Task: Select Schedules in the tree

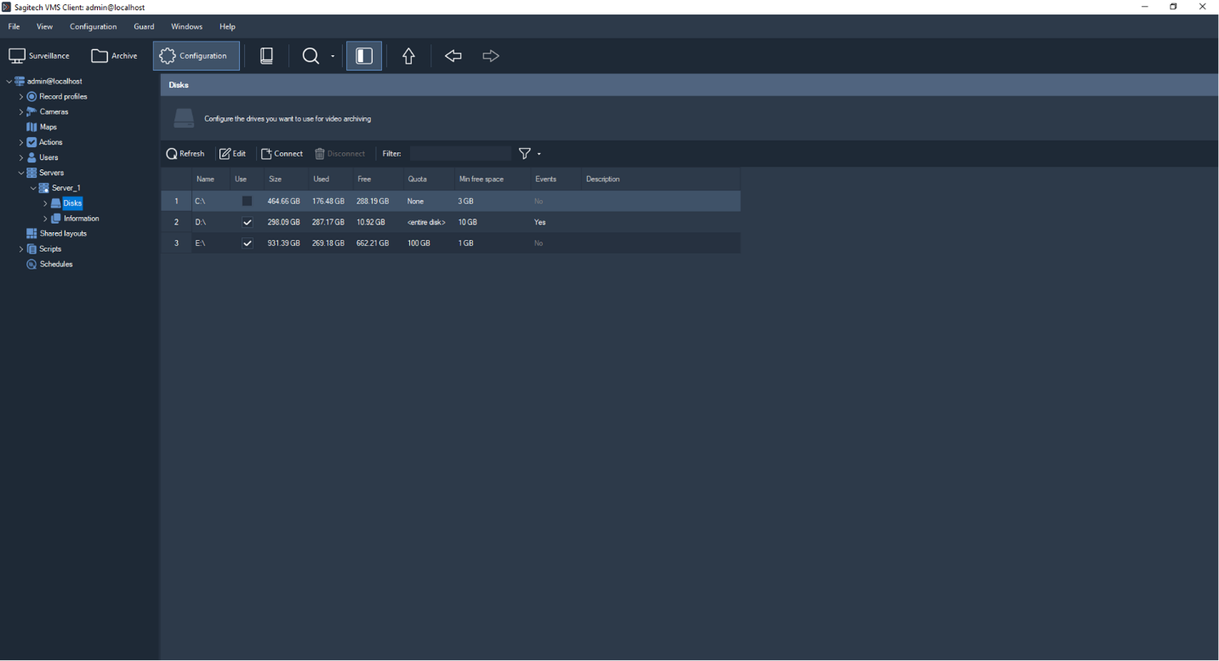Action: pos(56,265)
